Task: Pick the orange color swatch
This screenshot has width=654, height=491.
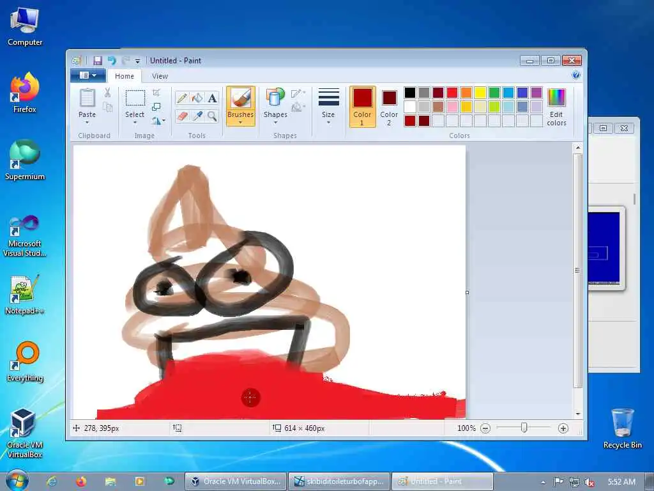Action: pos(466,93)
